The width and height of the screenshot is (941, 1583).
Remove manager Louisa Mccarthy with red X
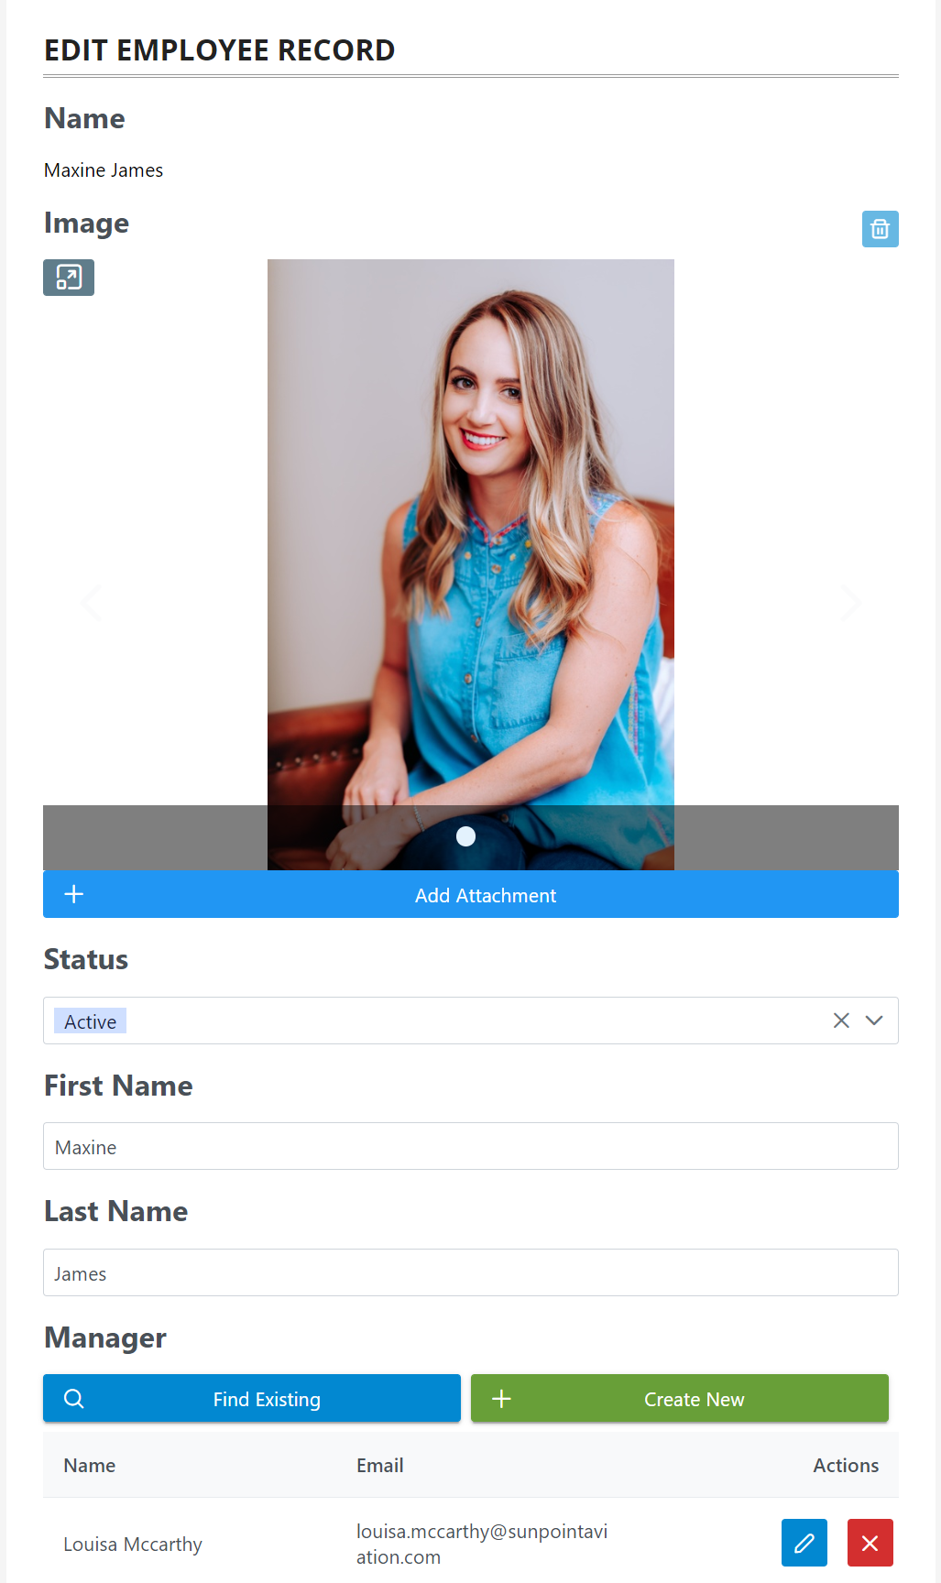point(870,1543)
